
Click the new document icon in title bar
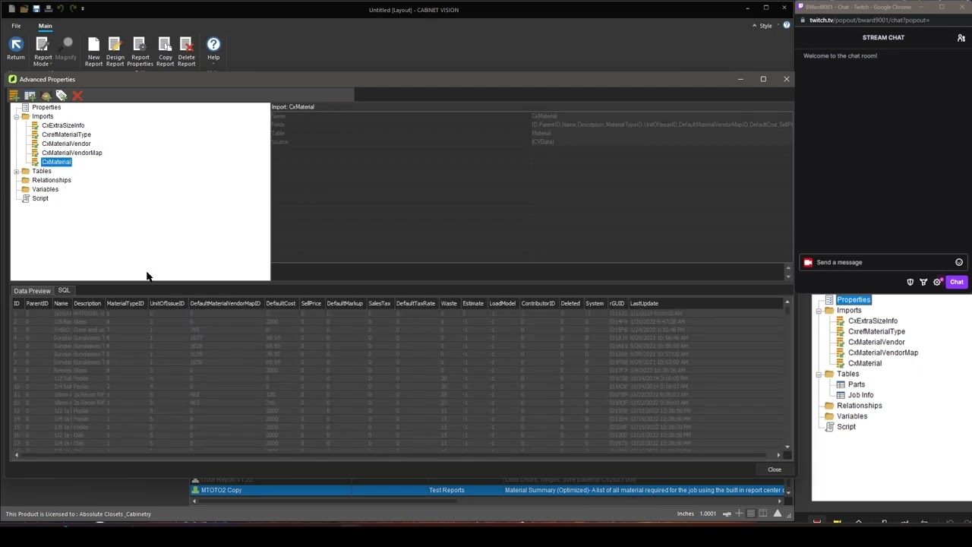coord(11,8)
